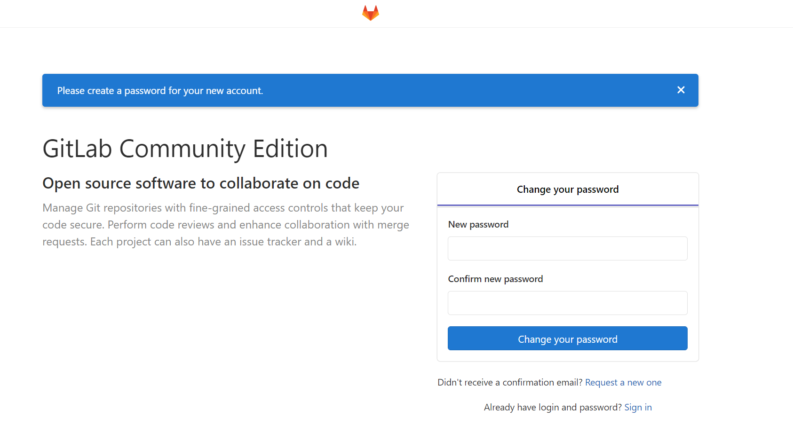Click the New password label
This screenshot has width=793, height=441.
pos(478,224)
